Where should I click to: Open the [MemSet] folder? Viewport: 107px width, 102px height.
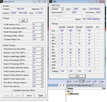coord(73,94)
